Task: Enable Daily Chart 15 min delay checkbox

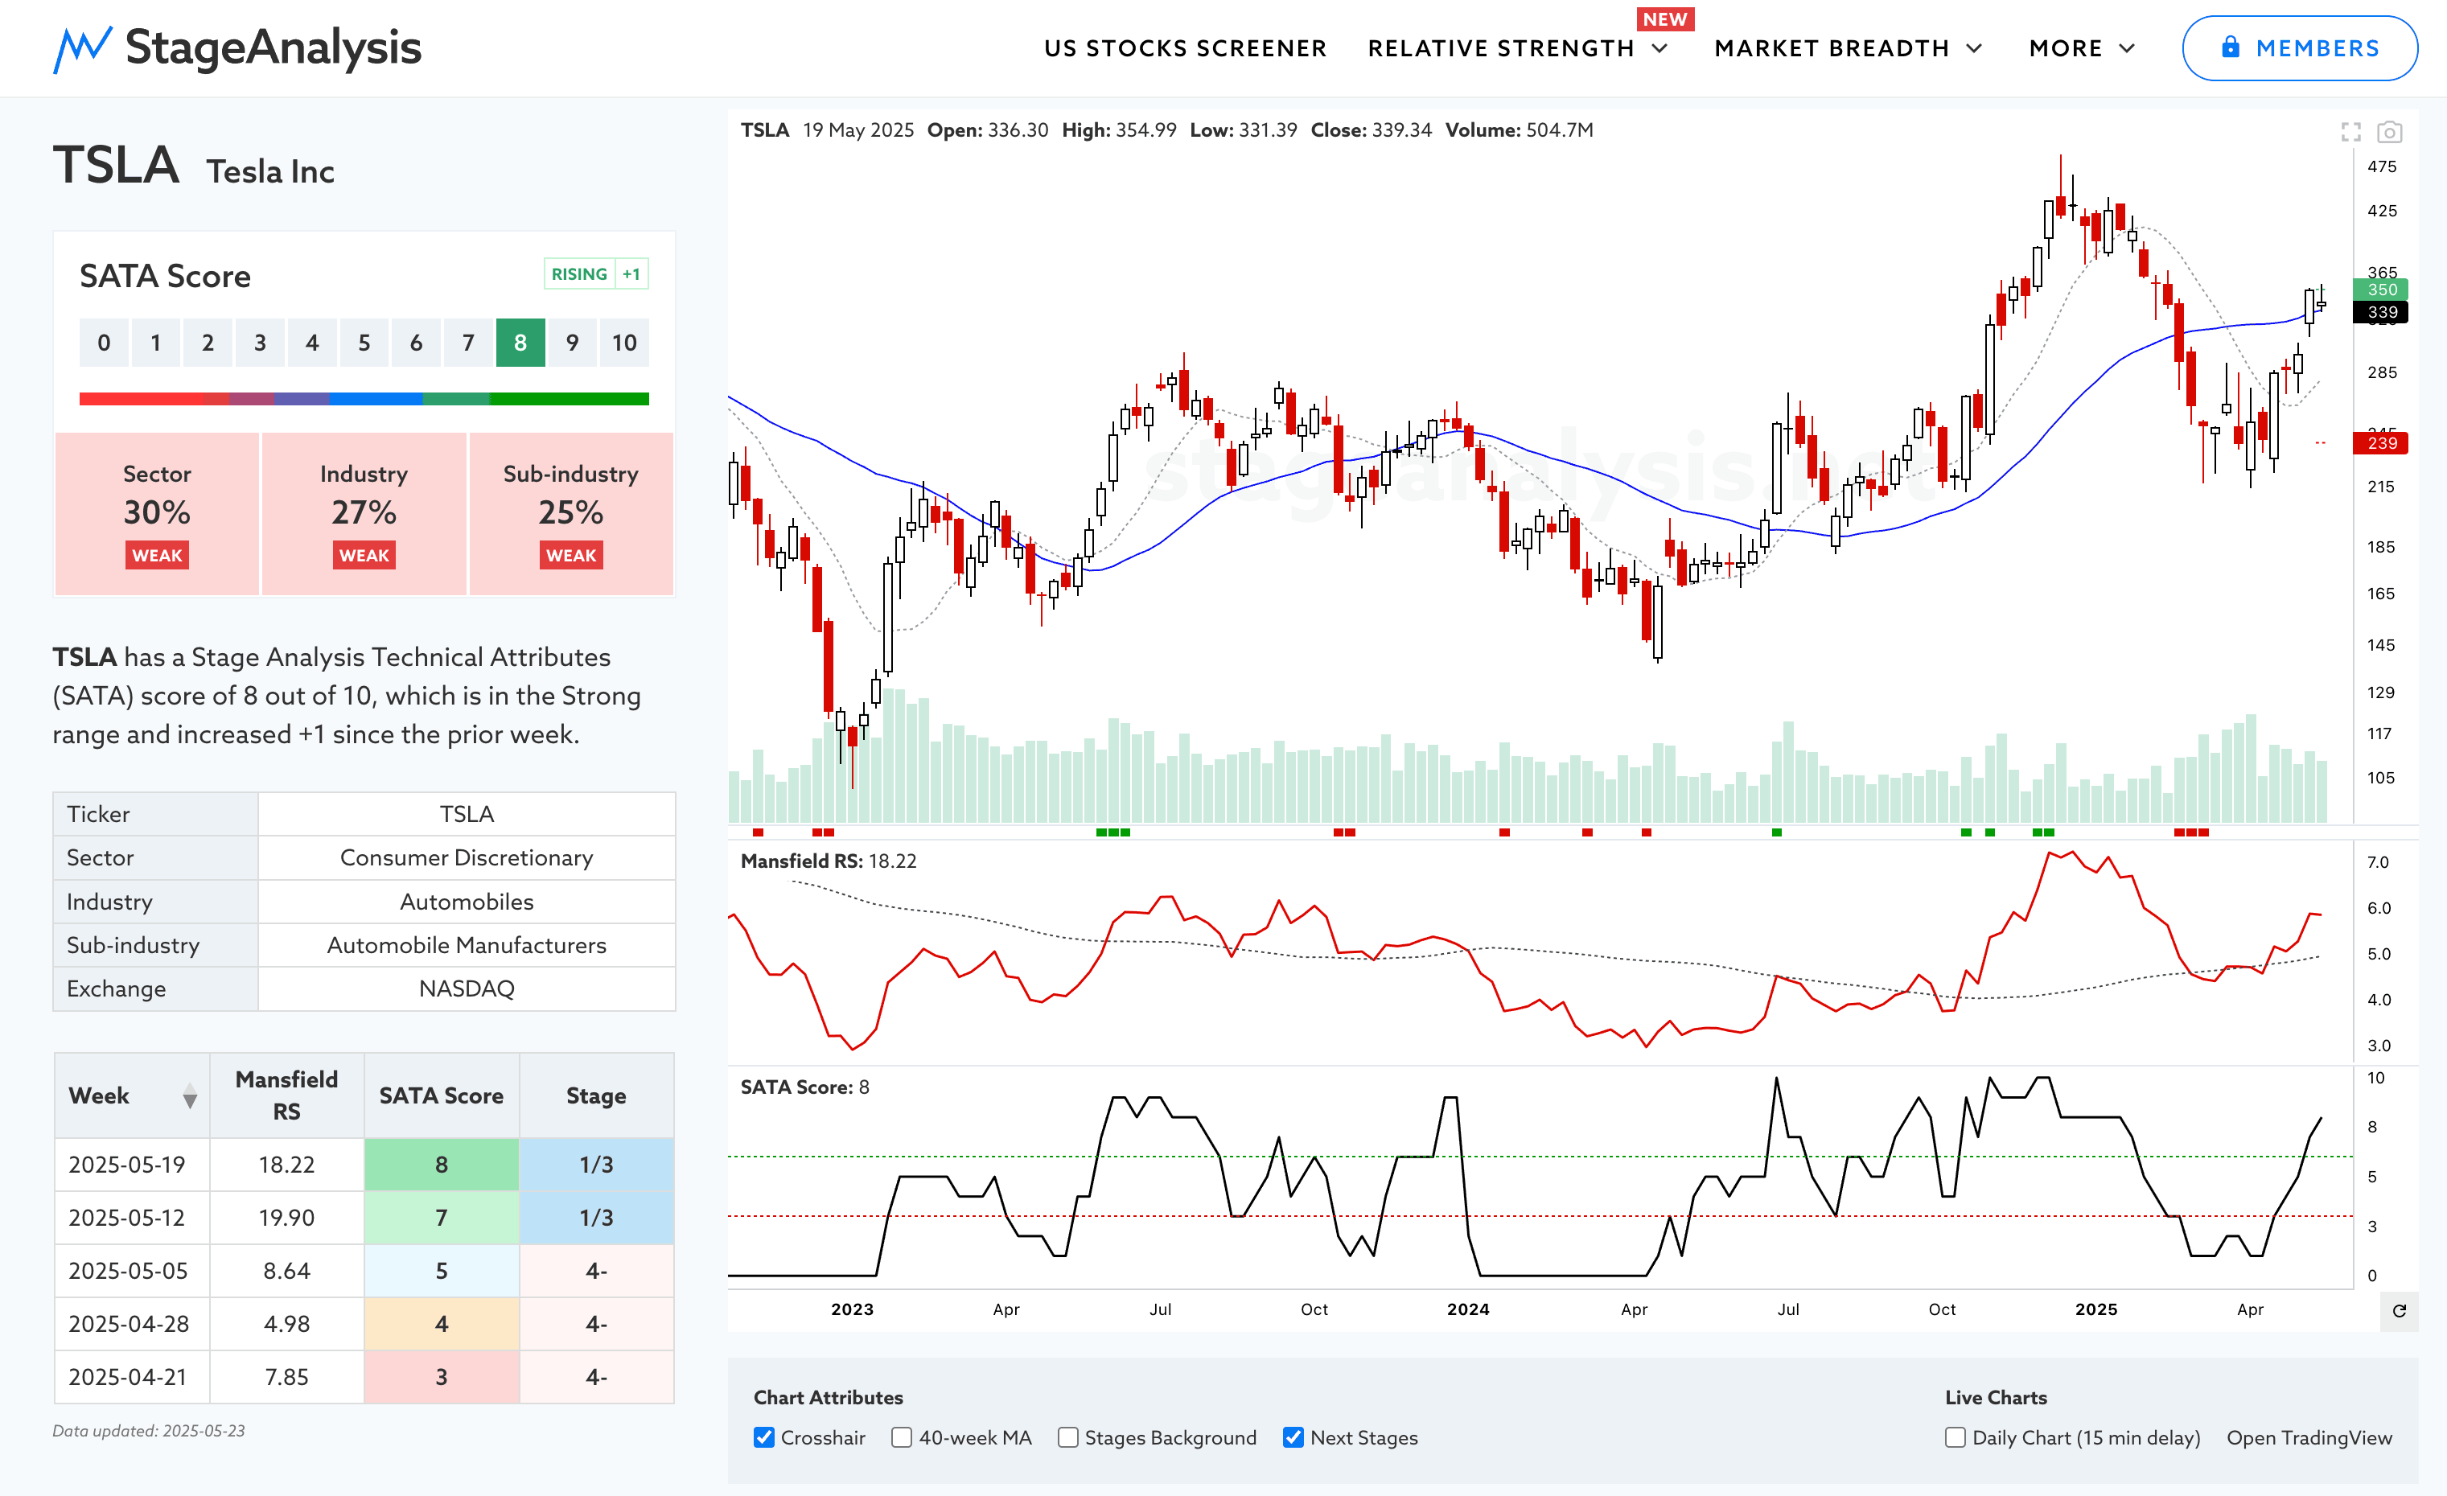Action: tap(1955, 1437)
